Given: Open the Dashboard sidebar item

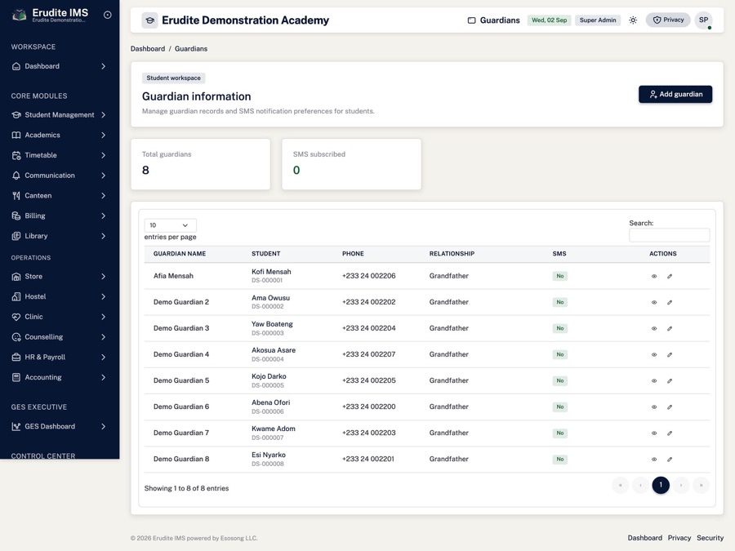Looking at the screenshot, I should tap(59, 66).
